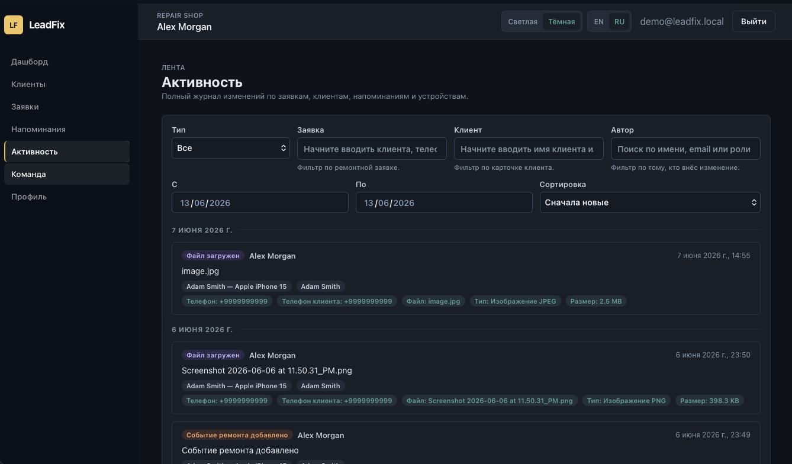Open Команда sidebar page
792x464 pixels.
(67, 174)
